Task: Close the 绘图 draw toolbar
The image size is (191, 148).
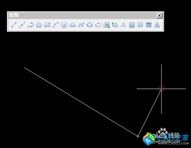Action: tap(159, 16)
